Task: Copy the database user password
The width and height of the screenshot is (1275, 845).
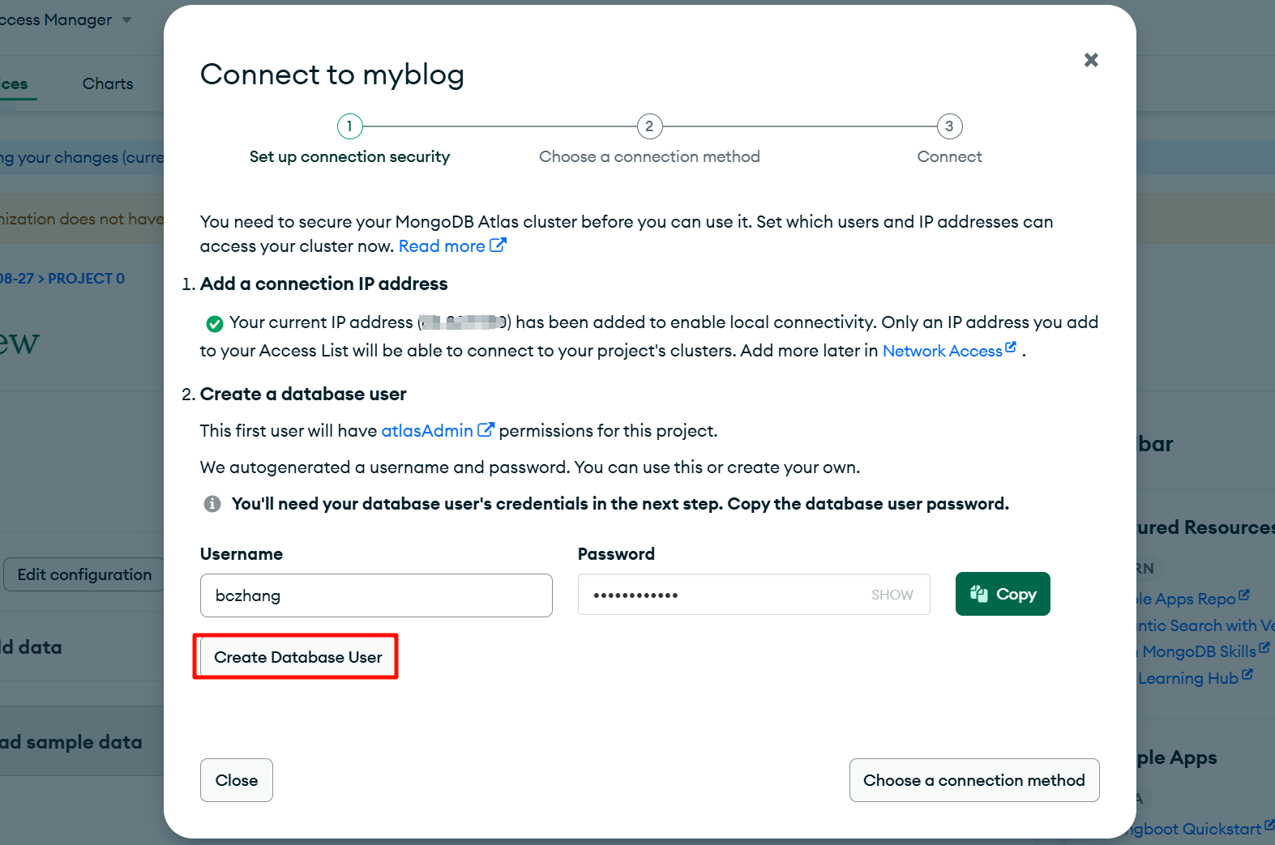Action: 1003,594
